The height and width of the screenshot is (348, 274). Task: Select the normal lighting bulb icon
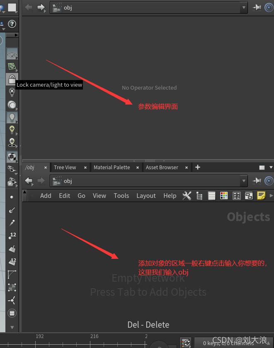(x=12, y=117)
